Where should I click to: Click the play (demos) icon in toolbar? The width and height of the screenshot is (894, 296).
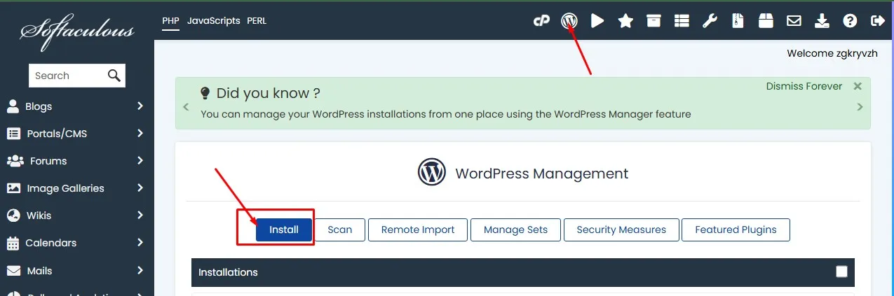(x=597, y=21)
